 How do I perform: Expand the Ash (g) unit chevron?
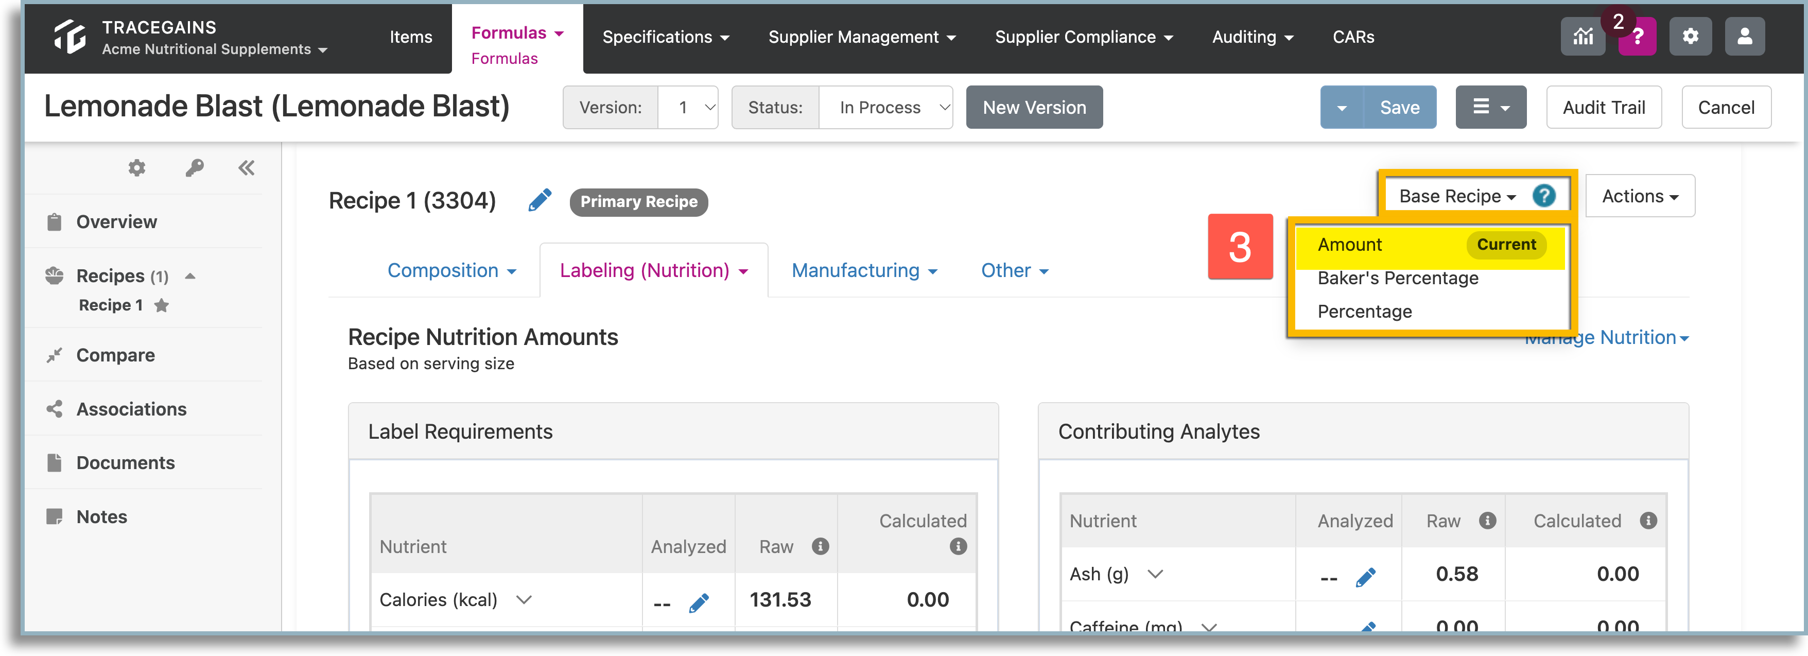pyautogui.click(x=1155, y=575)
